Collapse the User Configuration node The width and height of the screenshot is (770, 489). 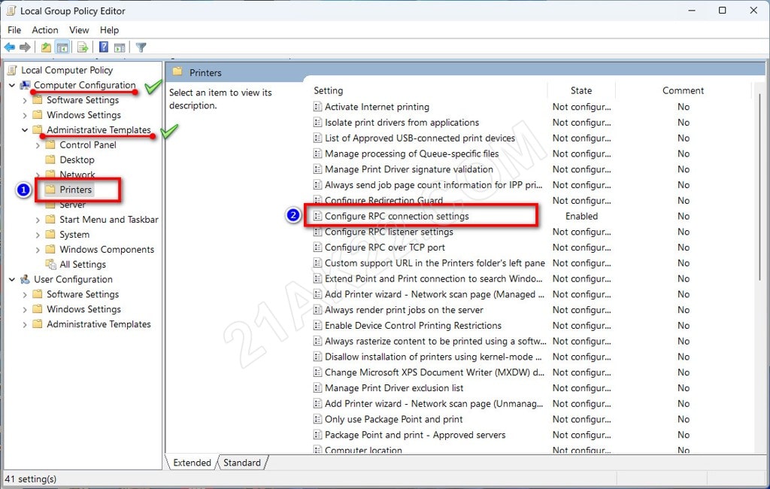tap(12, 280)
